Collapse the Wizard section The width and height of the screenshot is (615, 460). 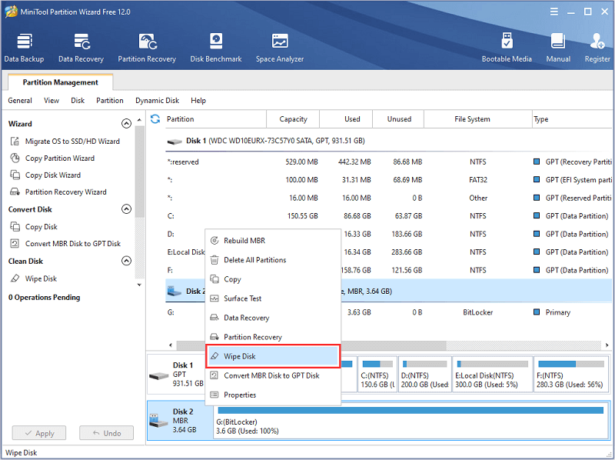click(126, 124)
